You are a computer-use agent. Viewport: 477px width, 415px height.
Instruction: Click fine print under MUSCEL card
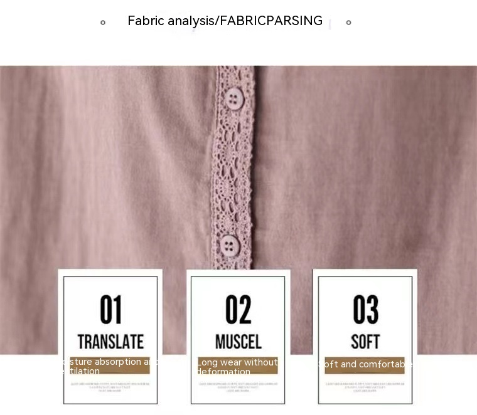pyautogui.click(x=238, y=387)
